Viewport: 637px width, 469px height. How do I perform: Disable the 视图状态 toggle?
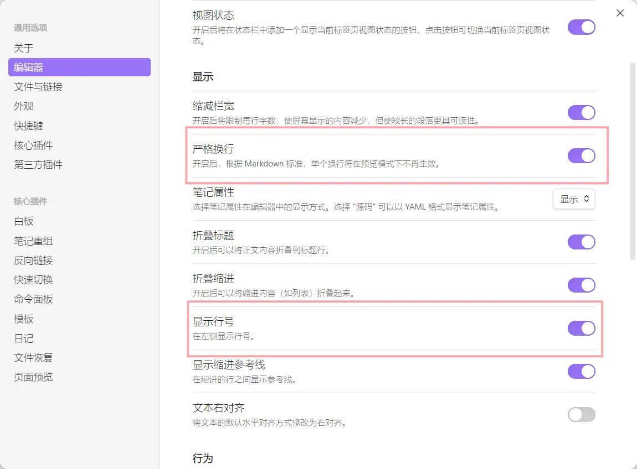point(581,26)
